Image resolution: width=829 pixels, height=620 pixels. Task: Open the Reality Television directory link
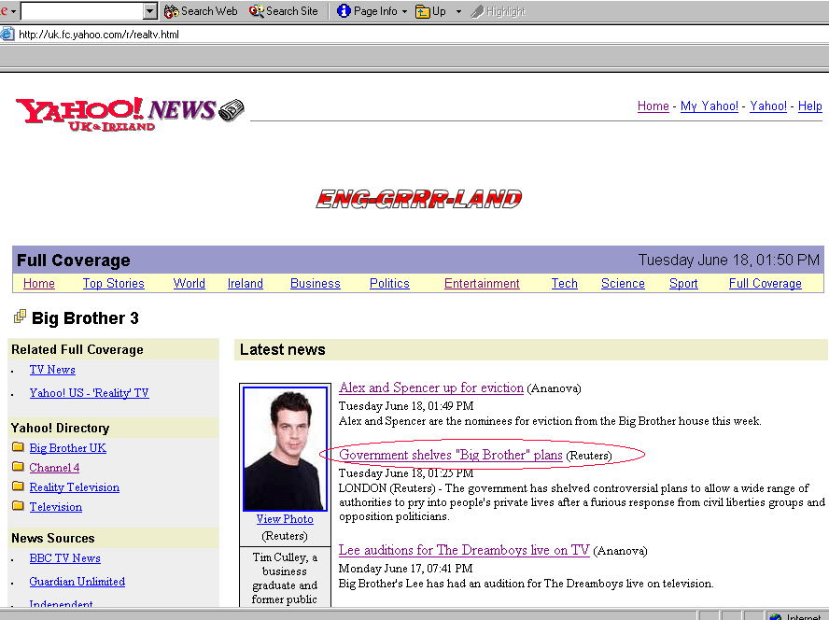(x=75, y=487)
